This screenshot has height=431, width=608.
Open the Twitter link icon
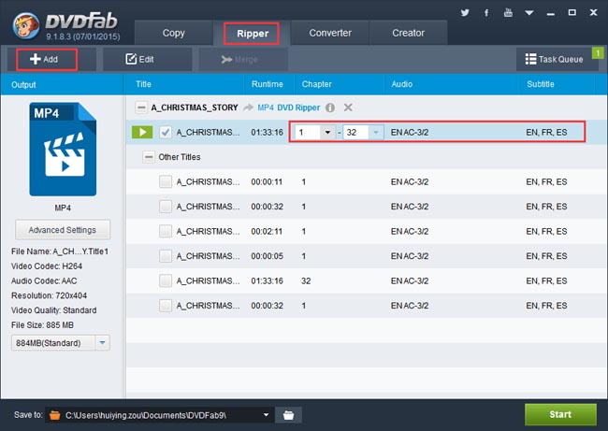click(465, 13)
